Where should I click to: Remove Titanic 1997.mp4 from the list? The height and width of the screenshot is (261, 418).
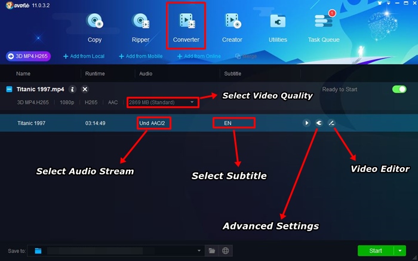pyautogui.click(x=85, y=90)
